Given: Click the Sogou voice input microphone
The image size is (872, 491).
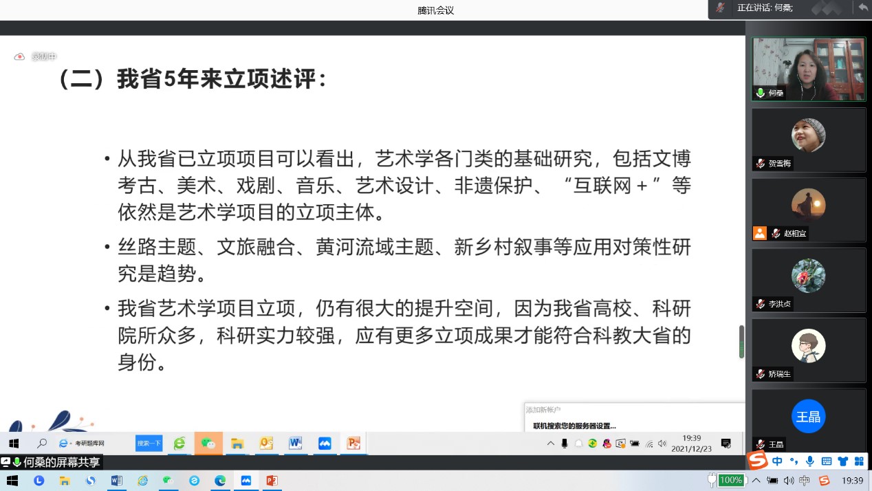Looking at the screenshot, I should click(810, 461).
